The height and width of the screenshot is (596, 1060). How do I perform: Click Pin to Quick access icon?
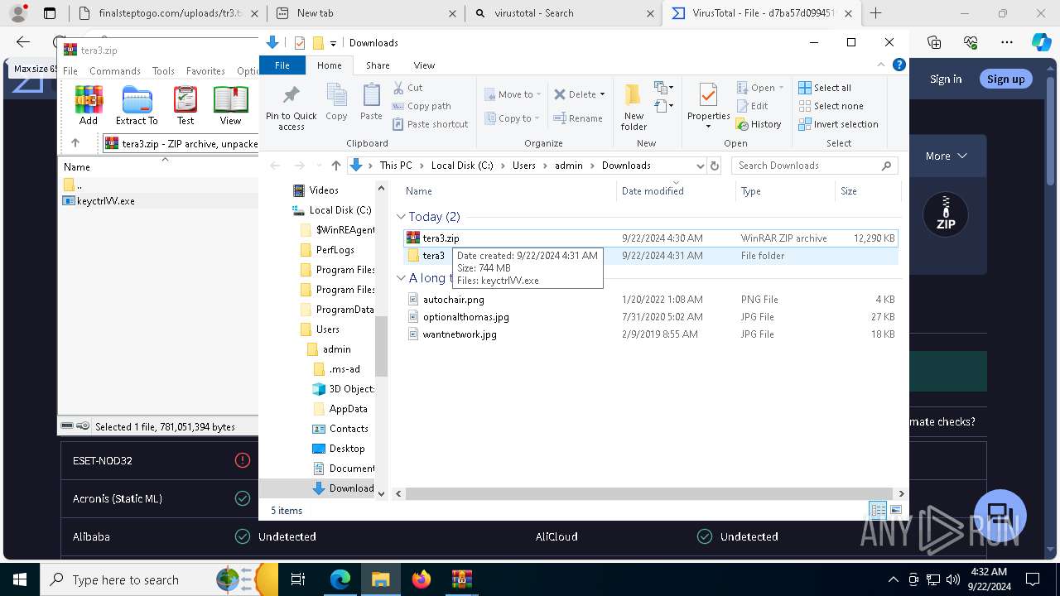click(291, 106)
